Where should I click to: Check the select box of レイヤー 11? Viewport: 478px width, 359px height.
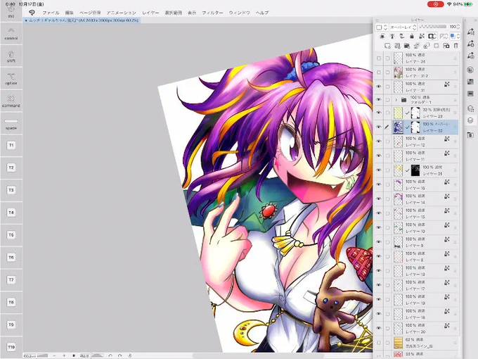click(x=387, y=156)
